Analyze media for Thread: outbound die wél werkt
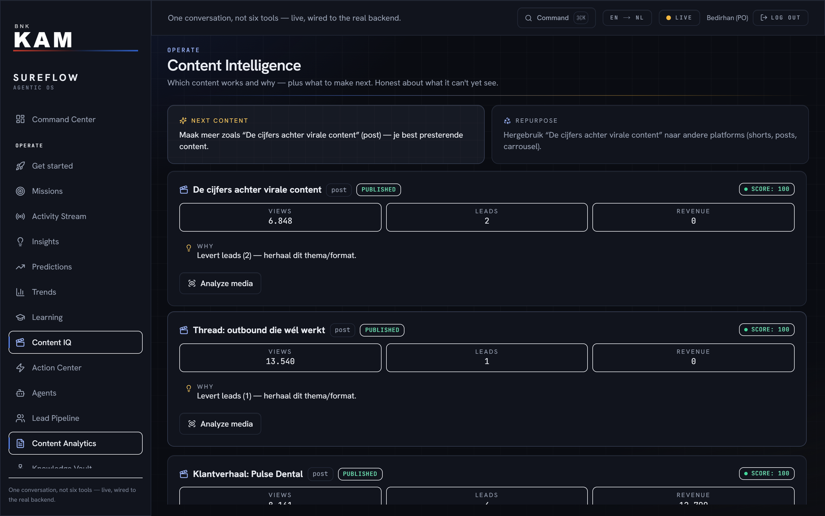 coord(220,424)
